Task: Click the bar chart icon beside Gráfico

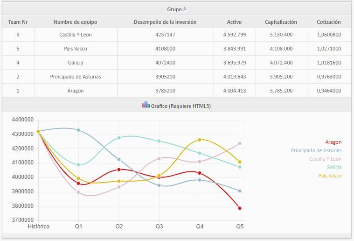Action: tap(146, 105)
